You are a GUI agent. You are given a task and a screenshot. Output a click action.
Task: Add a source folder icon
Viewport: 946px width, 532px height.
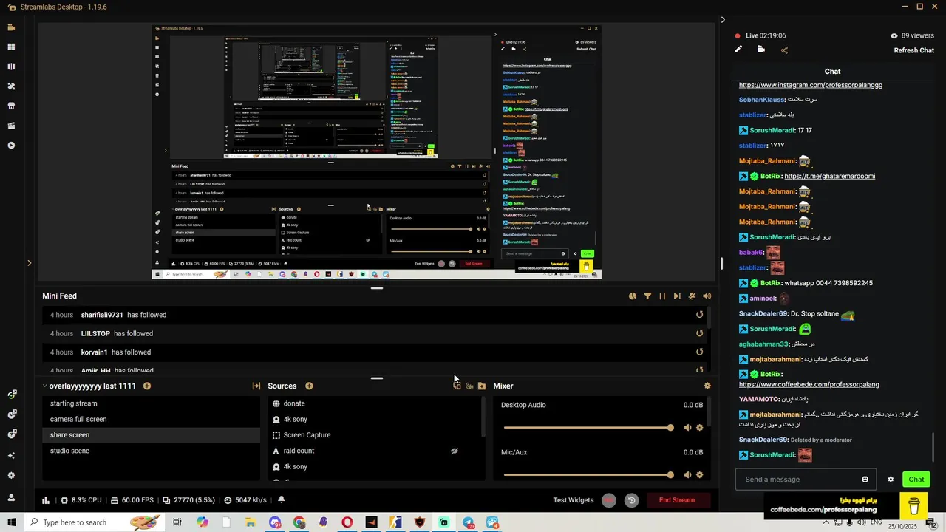(x=482, y=386)
